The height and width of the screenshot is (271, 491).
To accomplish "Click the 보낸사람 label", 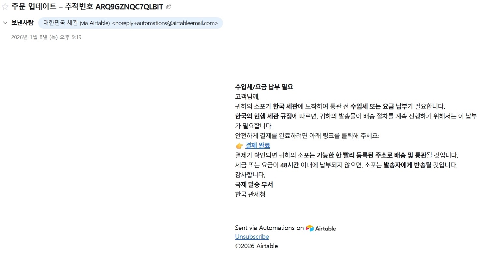I will pyautogui.click(x=22, y=23).
